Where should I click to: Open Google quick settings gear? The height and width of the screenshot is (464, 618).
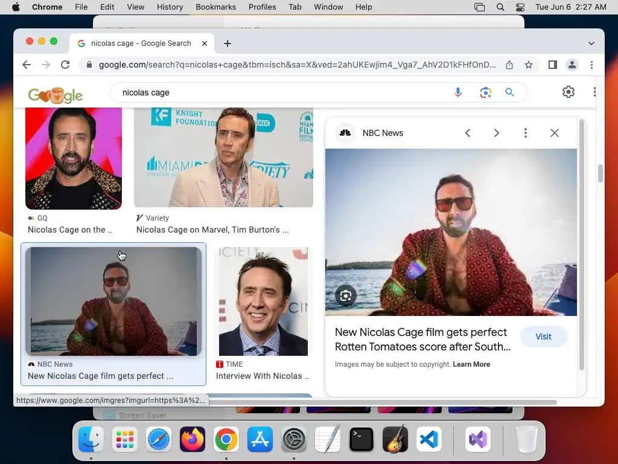569,92
